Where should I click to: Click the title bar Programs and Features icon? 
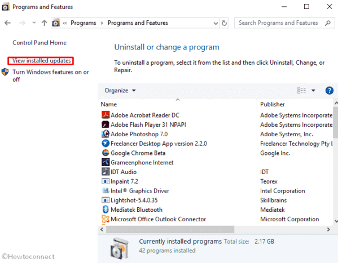6,7
